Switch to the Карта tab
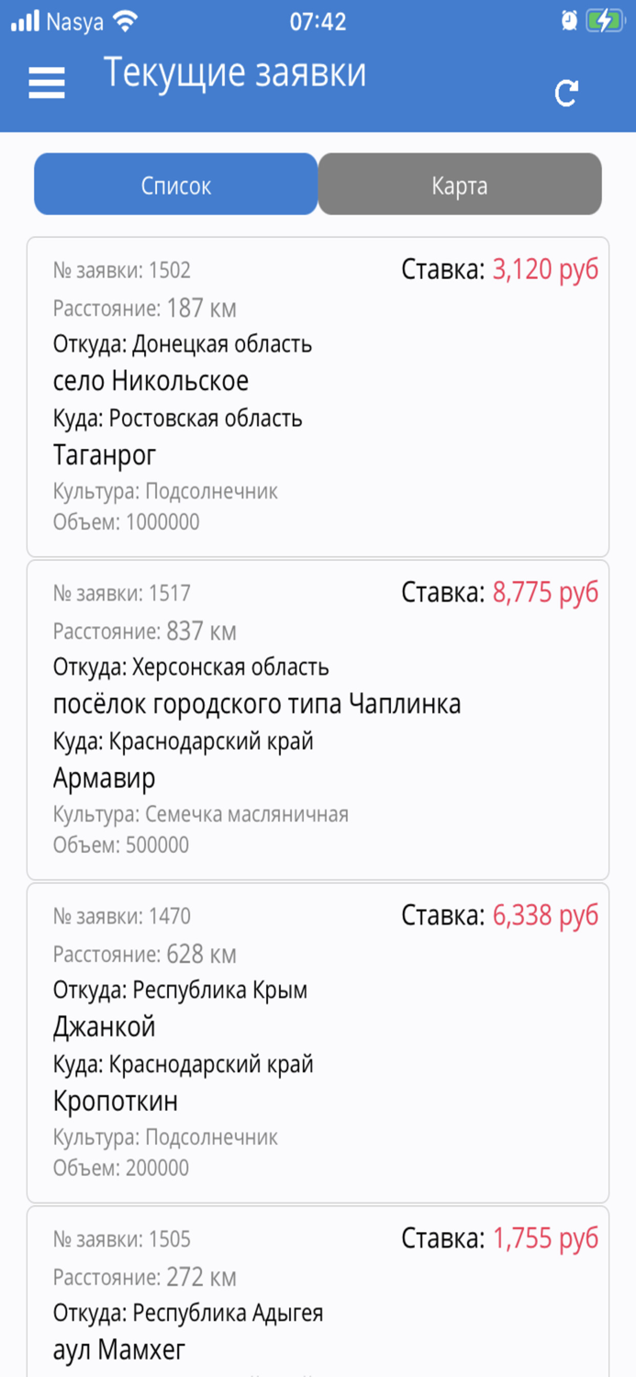The image size is (636, 1377). click(459, 184)
